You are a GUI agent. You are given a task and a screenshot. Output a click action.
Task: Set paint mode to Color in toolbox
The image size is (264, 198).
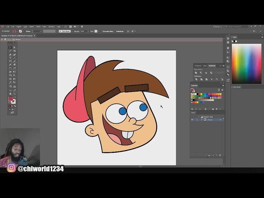(x=9, y=106)
